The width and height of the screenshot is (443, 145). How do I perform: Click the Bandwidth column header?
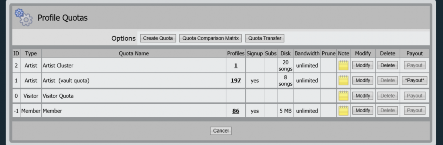pos(307,54)
